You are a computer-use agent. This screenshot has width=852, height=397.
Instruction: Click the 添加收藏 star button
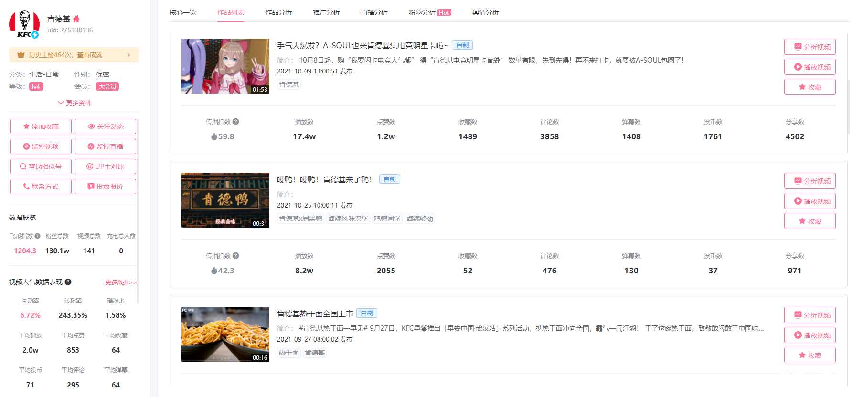point(41,126)
